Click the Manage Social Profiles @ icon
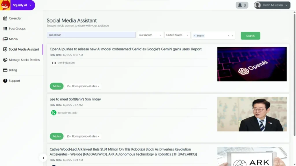This screenshot has height=166, width=296. pos(5,60)
